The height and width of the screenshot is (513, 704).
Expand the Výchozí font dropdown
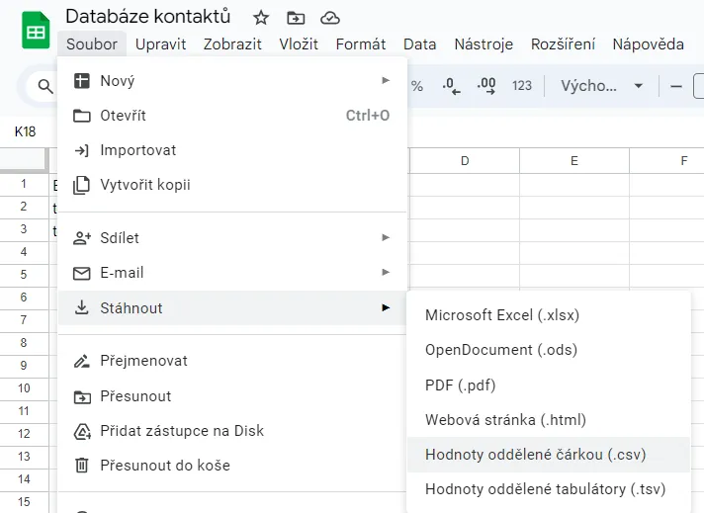pyautogui.click(x=602, y=86)
